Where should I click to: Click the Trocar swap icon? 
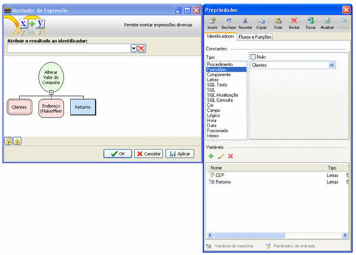[310, 21]
